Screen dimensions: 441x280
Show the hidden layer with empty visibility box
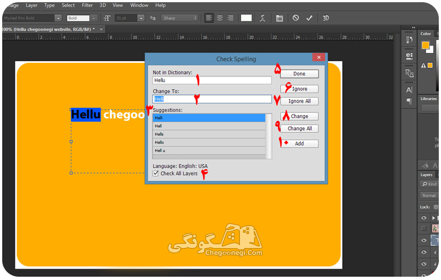click(x=424, y=228)
